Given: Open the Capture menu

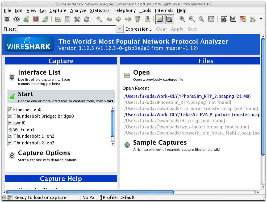Looking at the screenshot, I should [x=58, y=11].
